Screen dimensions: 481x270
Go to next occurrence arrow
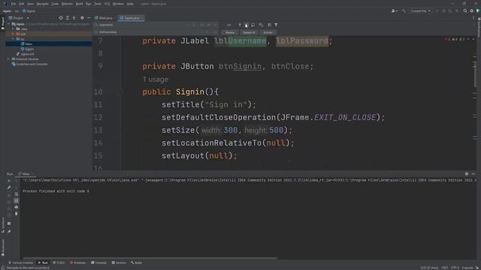(x=247, y=25)
